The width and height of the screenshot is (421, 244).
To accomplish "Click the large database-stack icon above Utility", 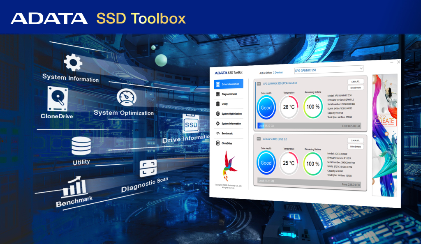I will click(81, 146).
